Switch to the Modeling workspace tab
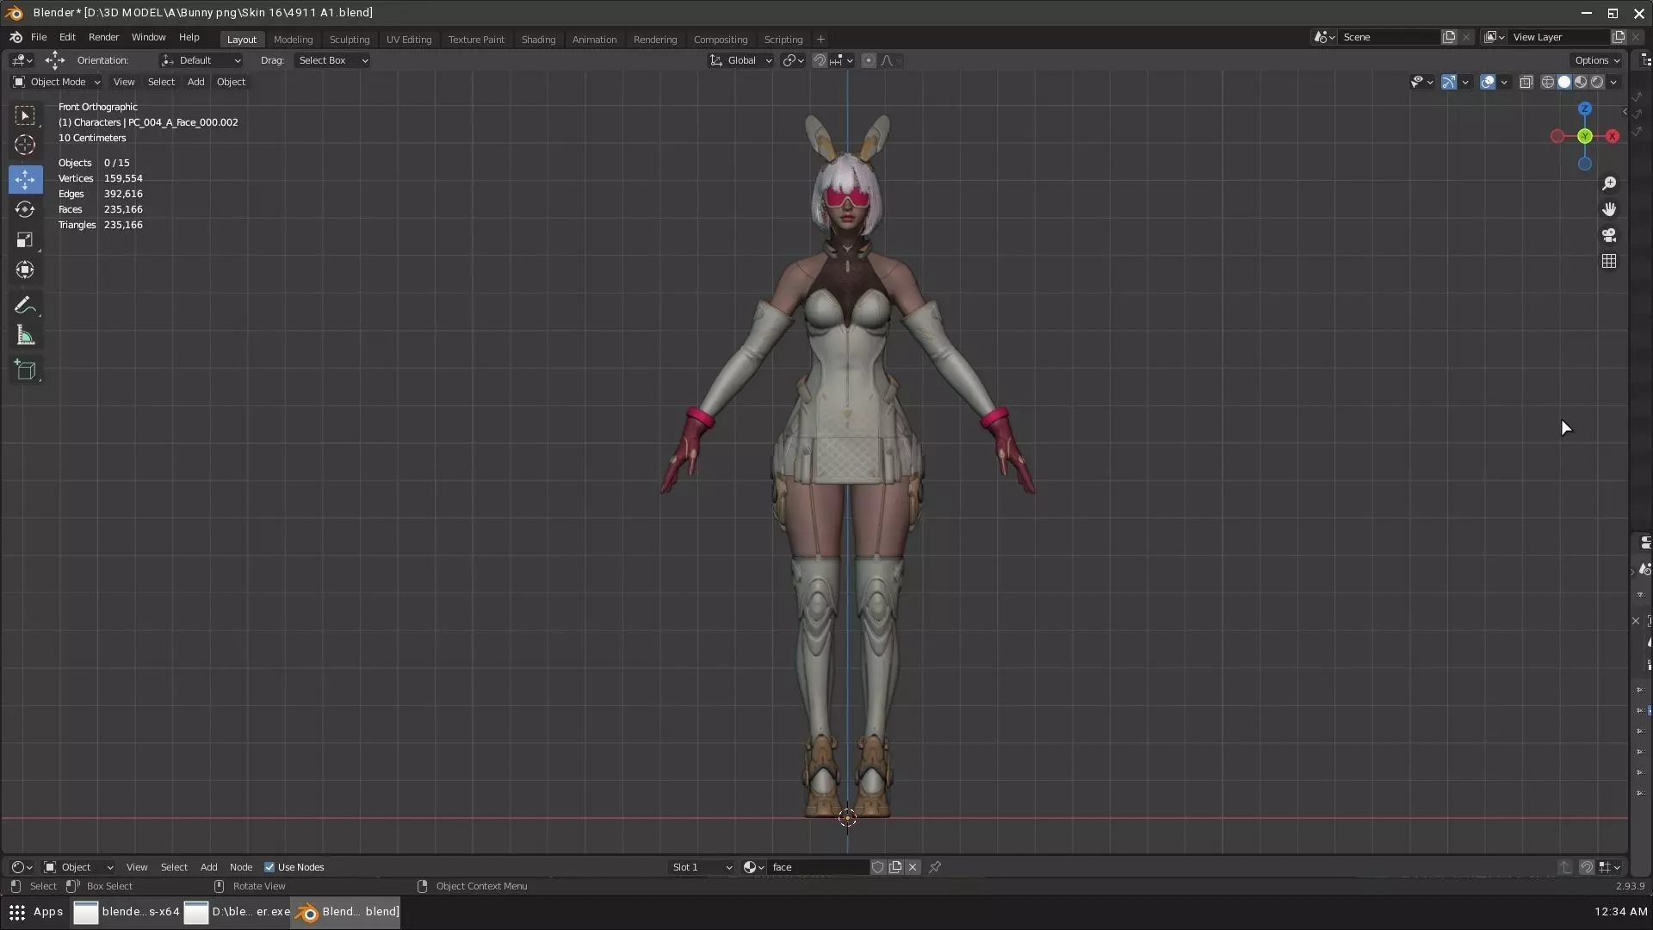 (x=293, y=40)
